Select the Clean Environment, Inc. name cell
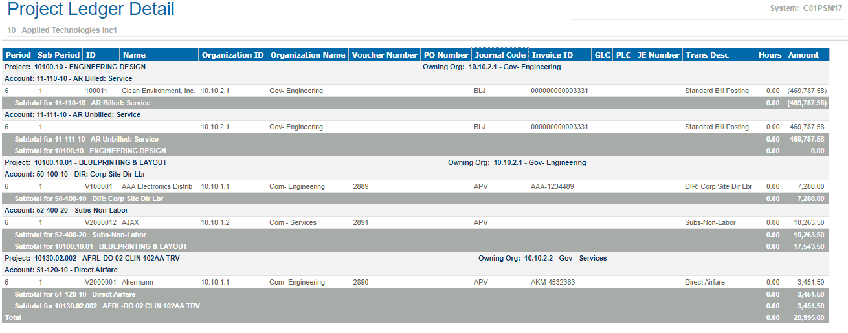This screenshot has height=333, width=848. [x=158, y=91]
